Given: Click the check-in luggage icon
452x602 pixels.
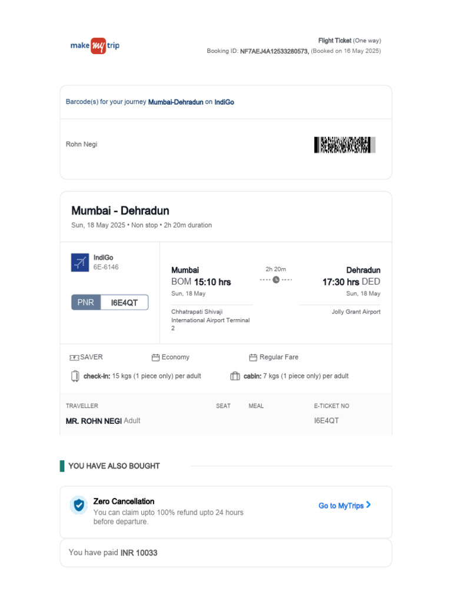Looking at the screenshot, I should tap(75, 376).
